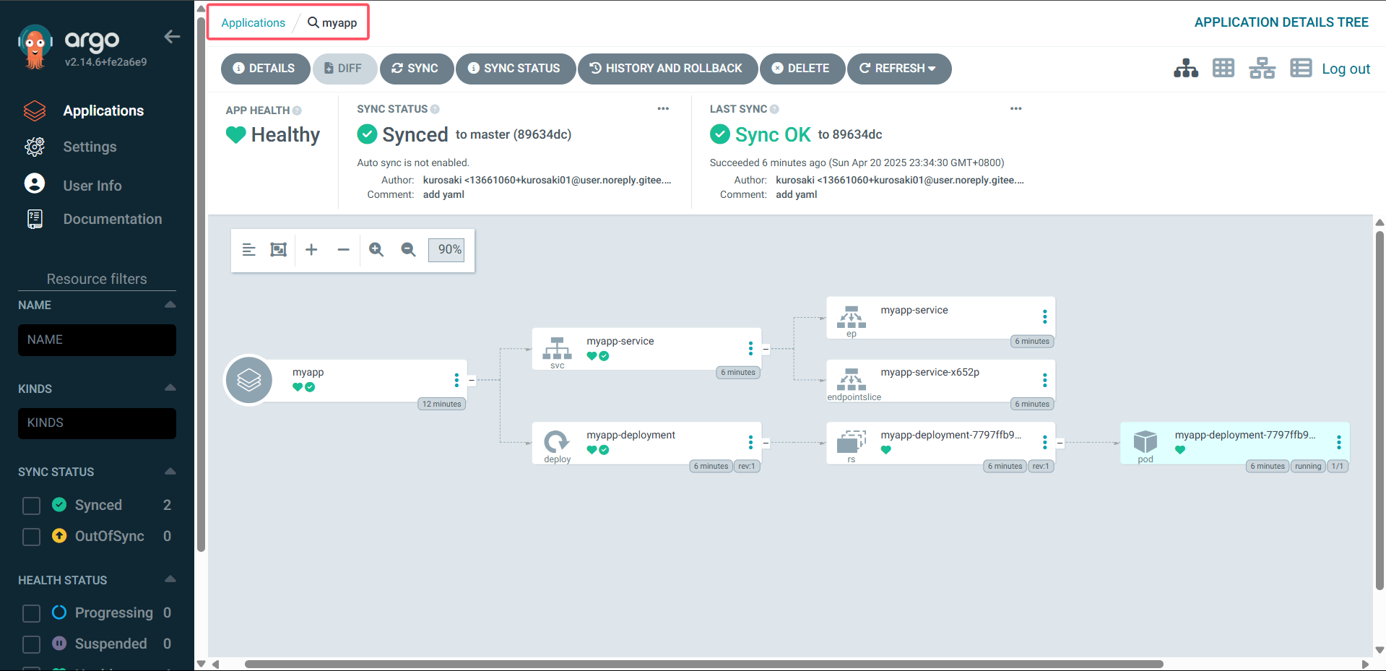The height and width of the screenshot is (671, 1386).
Task: Zoom out with the magnifier minus icon
Action: [408, 250]
